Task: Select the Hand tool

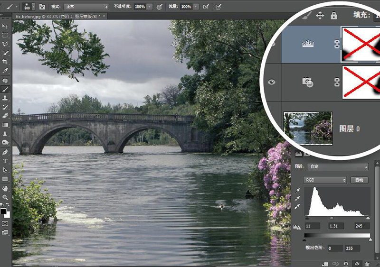Action: coord(5,188)
